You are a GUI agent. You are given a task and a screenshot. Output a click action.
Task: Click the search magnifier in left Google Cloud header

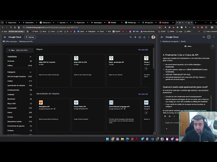point(131,37)
